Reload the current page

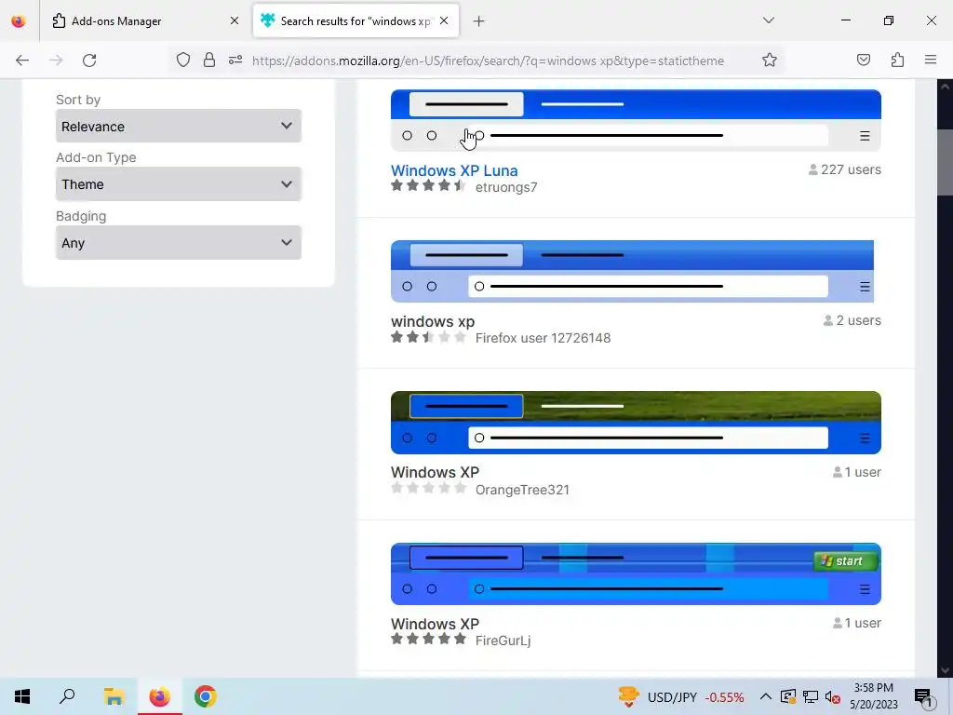click(89, 61)
